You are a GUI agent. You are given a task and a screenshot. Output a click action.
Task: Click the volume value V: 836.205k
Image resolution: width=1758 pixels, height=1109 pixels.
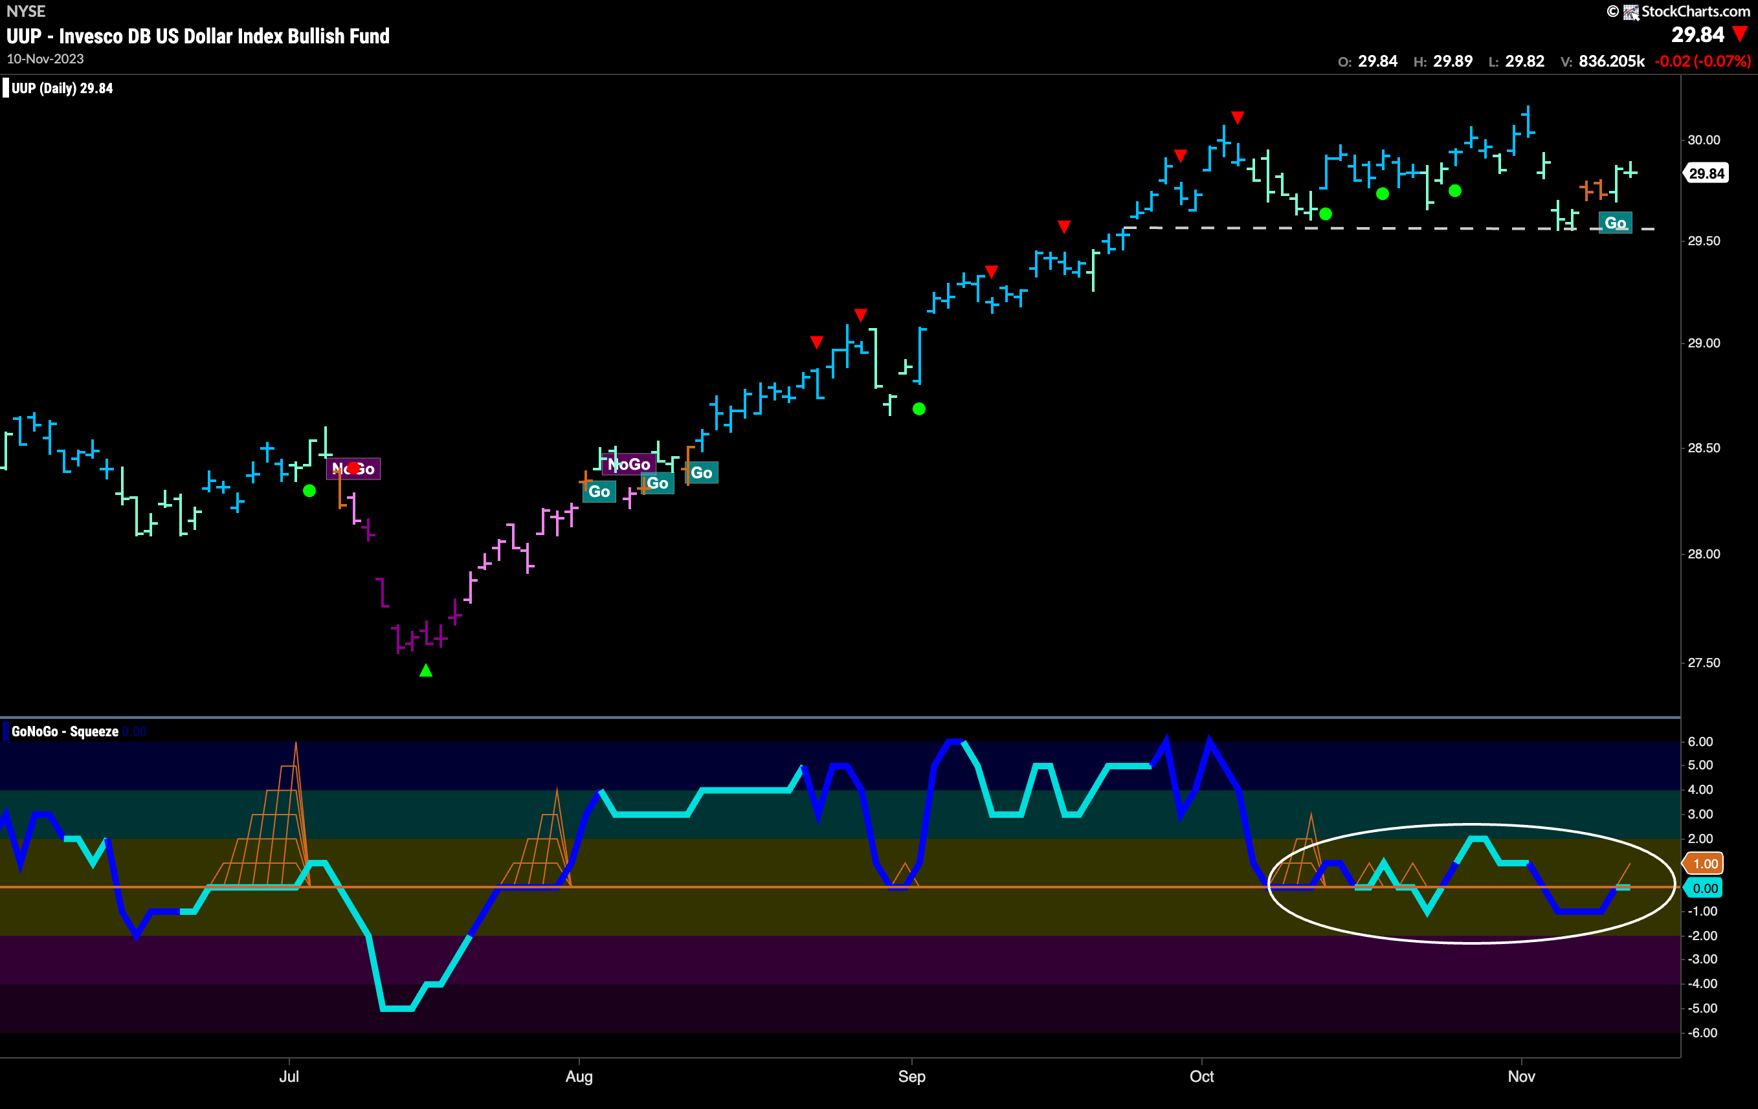point(1603,61)
